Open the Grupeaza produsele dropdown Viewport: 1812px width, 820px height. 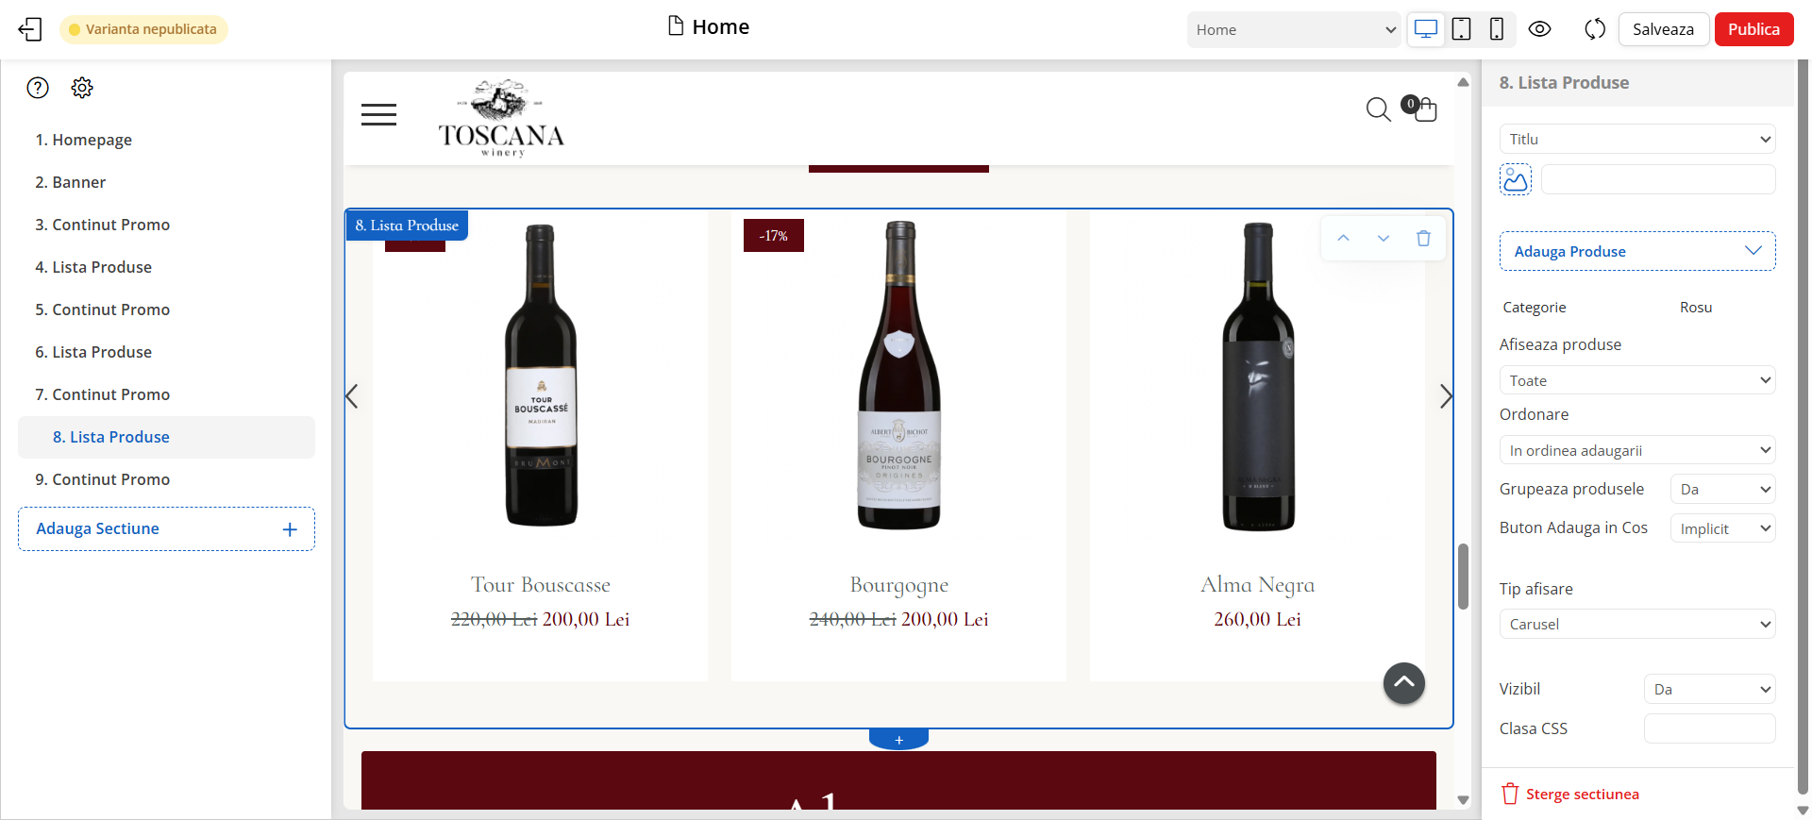(1722, 489)
